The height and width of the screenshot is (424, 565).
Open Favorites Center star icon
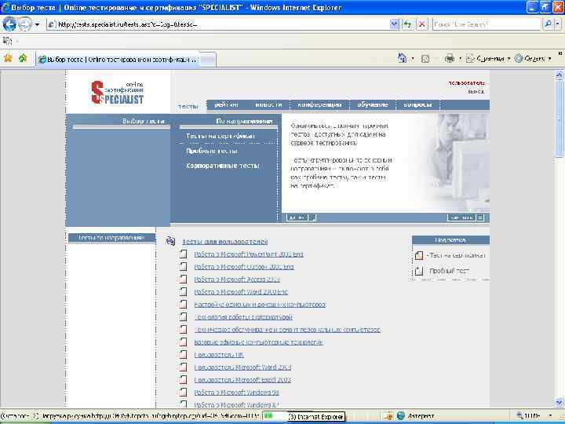coord(8,58)
